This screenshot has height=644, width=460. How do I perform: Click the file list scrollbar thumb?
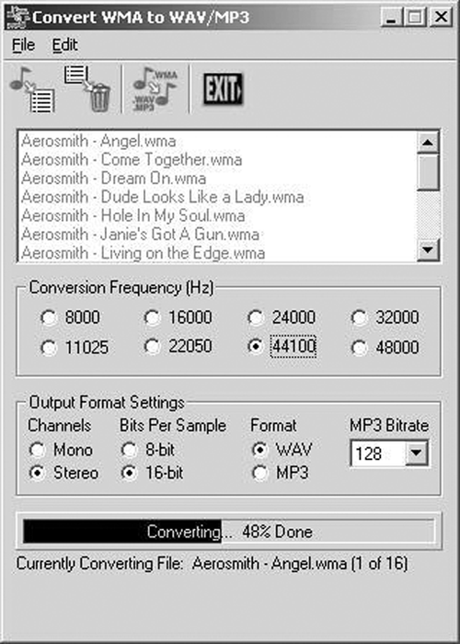point(428,172)
